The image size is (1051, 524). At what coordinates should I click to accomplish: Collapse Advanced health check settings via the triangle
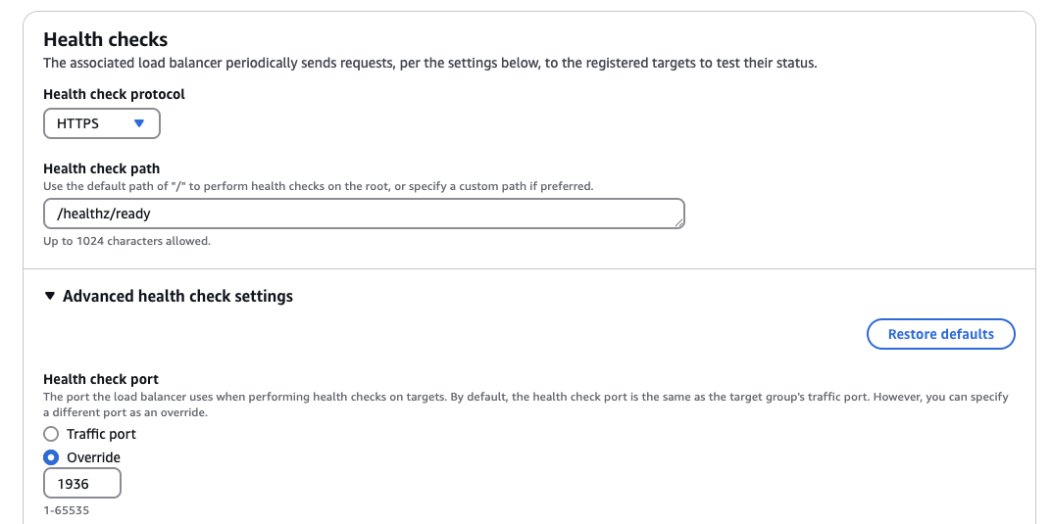click(x=50, y=296)
